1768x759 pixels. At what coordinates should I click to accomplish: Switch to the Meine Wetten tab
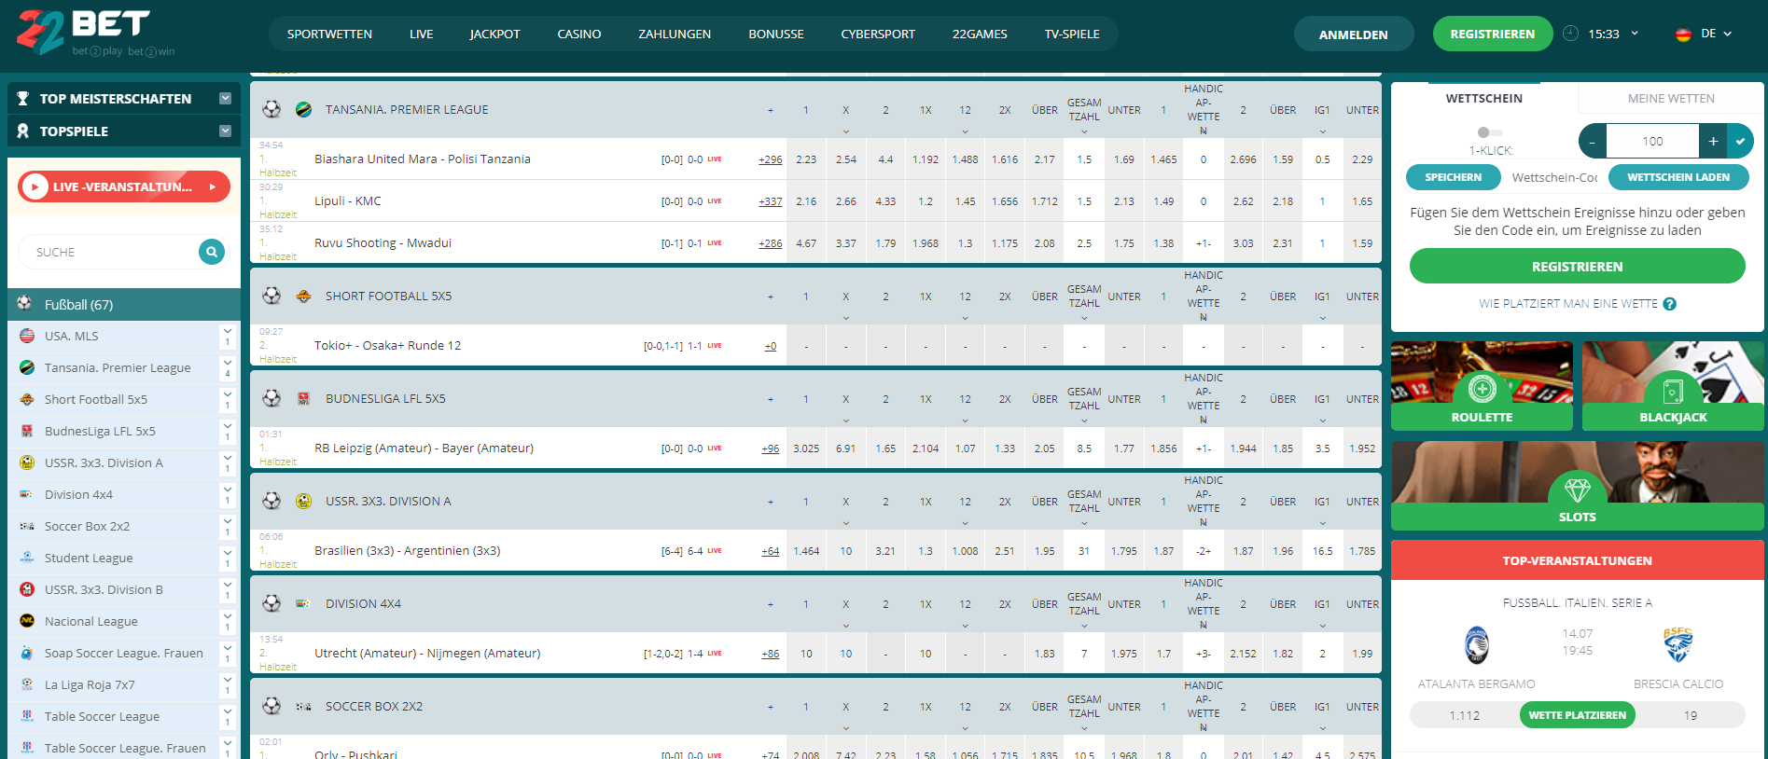coord(1671,98)
